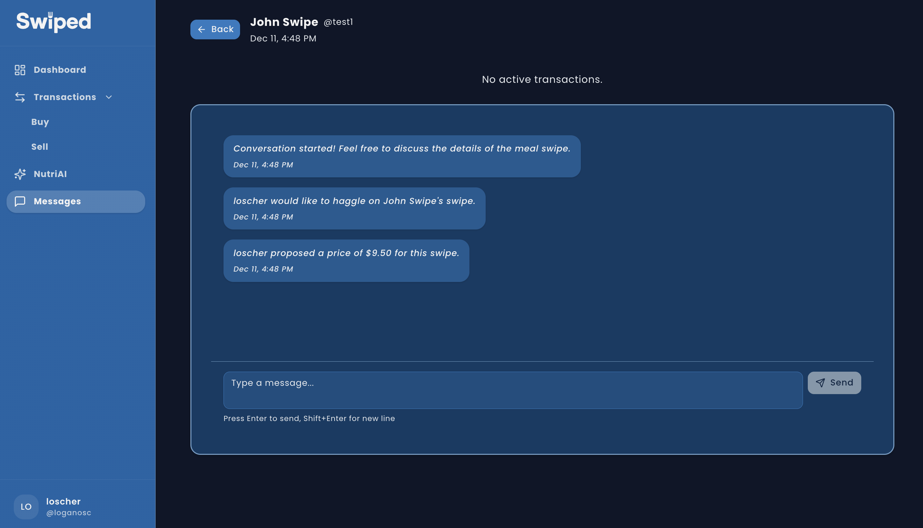Image resolution: width=923 pixels, height=528 pixels.
Task: Go back using the Back button
Action: 215,29
